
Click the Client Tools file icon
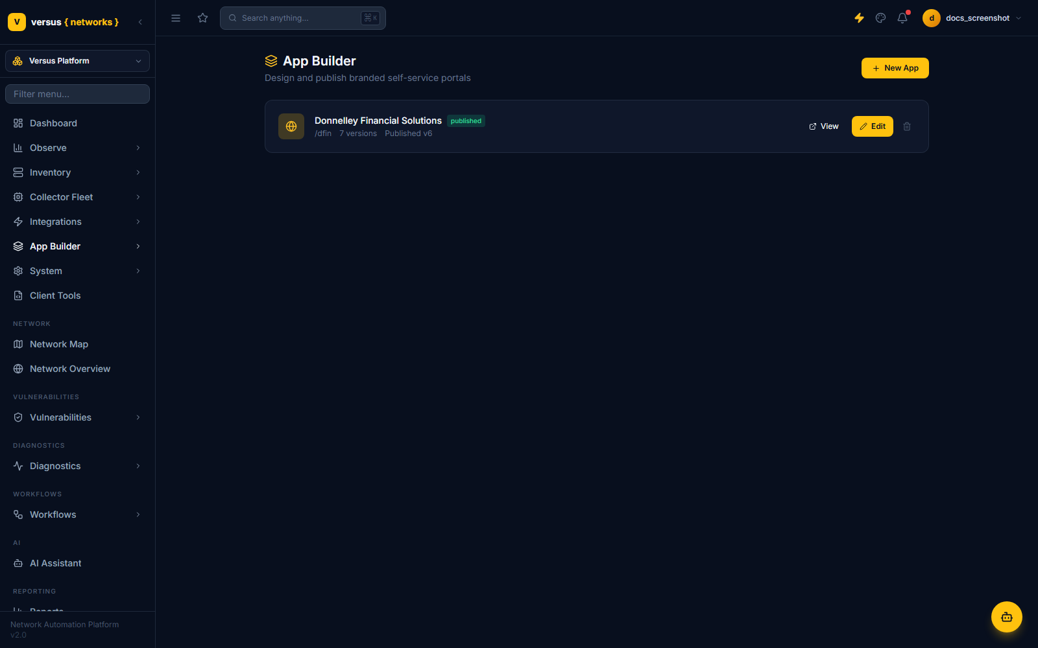point(18,295)
